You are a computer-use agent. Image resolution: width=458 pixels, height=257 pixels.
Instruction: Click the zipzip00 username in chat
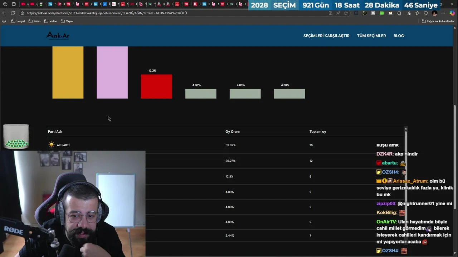tap(386, 203)
